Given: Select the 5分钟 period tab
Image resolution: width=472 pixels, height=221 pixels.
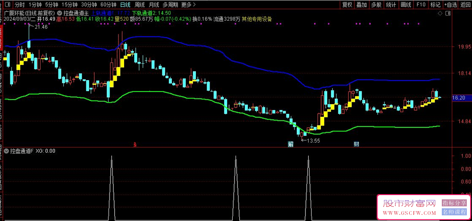Looking at the screenshot, I should coord(51,5).
